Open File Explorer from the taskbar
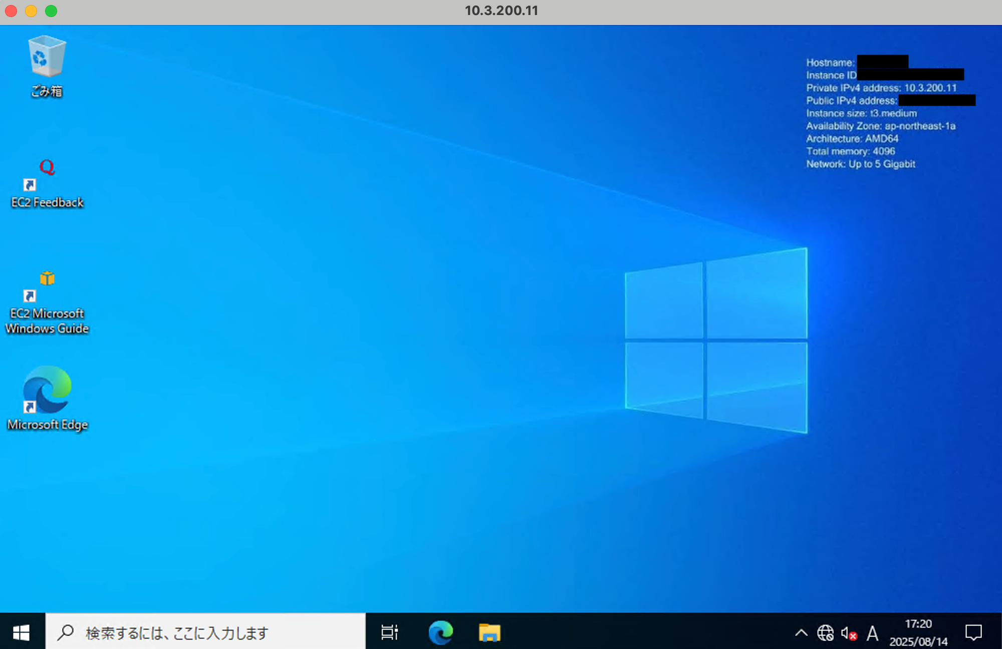The height and width of the screenshot is (649, 1002). [489, 632]
